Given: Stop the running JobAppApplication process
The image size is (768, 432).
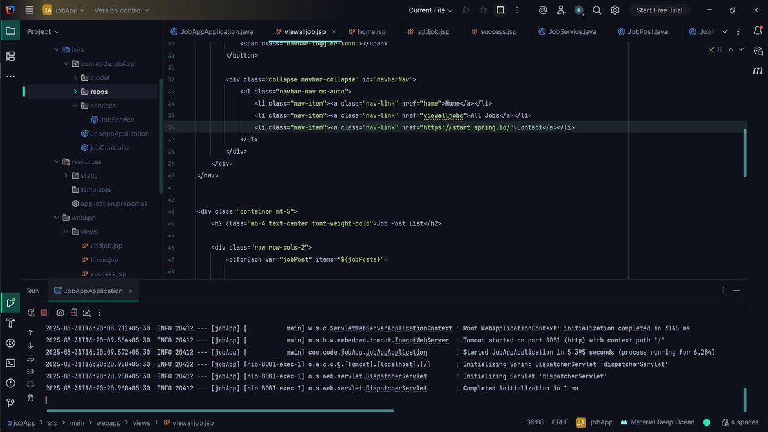Looking at the screenshot, I should tap(44, 312).
